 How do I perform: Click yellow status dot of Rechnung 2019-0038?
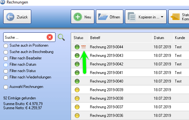pyautogui.click(x=77, y=98)
